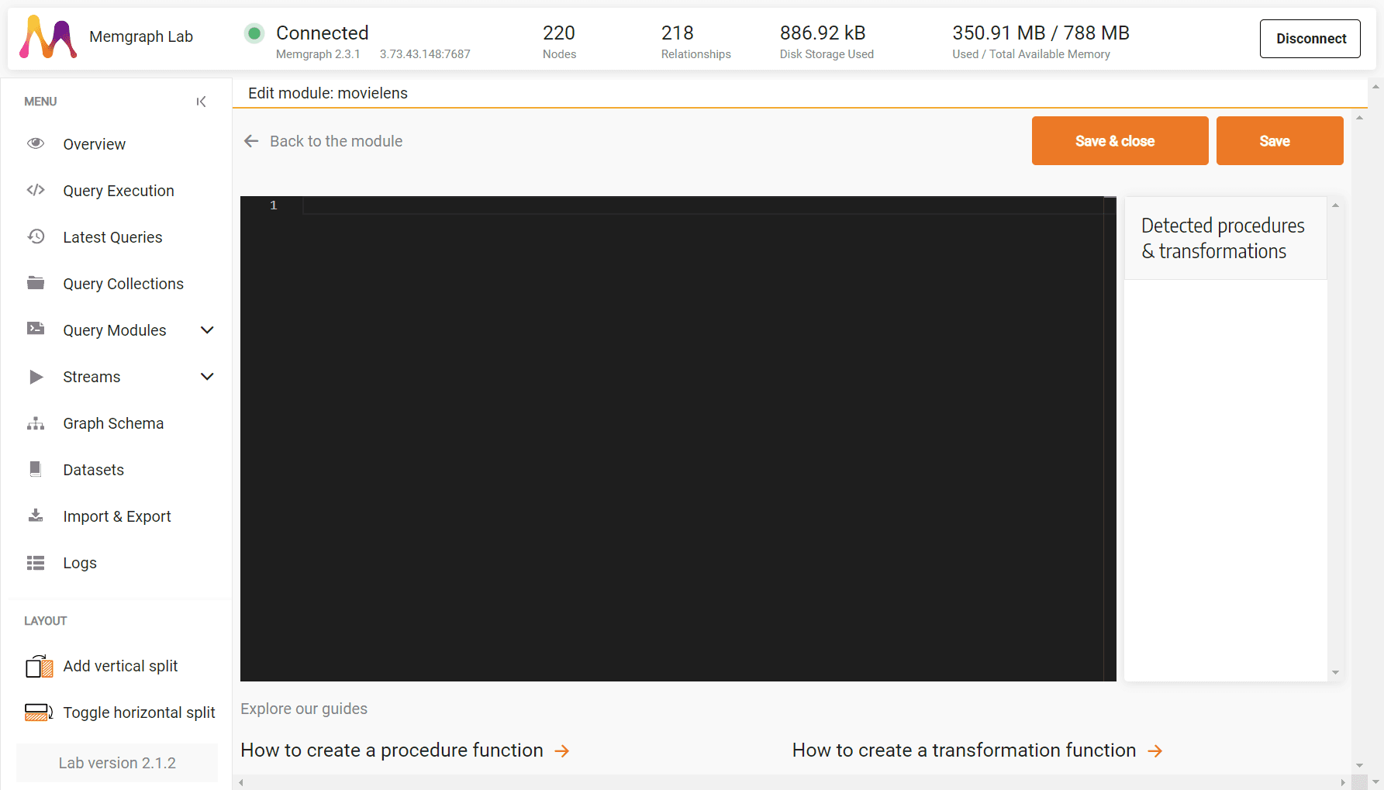Click the Save button
The width and height of the screenshot is (1384, 790).
click(1279, 140)
